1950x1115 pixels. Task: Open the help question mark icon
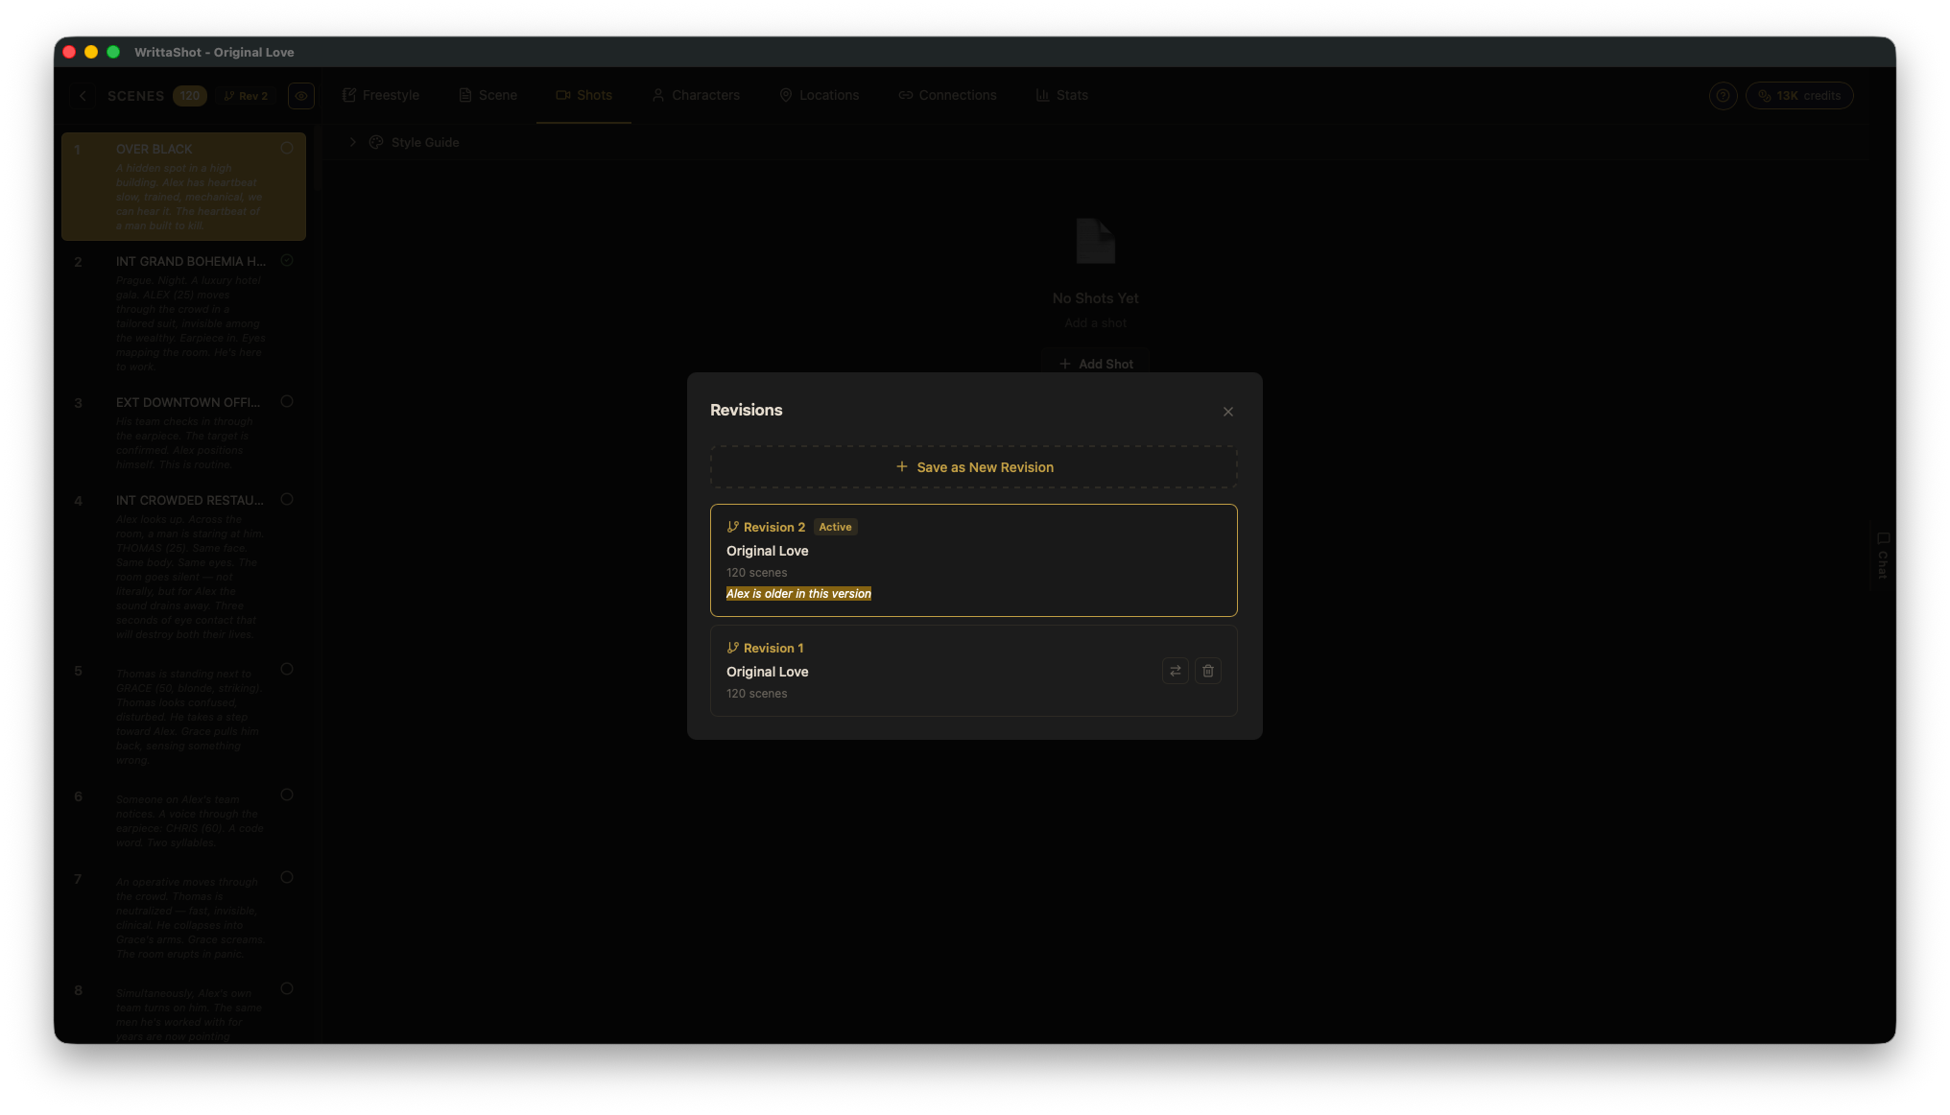coord(1723,96)
